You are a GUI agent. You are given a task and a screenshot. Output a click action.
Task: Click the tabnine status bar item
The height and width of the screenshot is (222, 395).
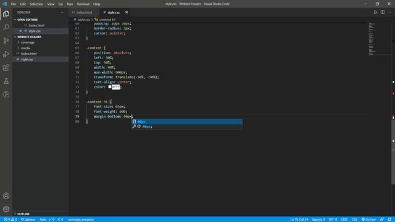point(28,220)
